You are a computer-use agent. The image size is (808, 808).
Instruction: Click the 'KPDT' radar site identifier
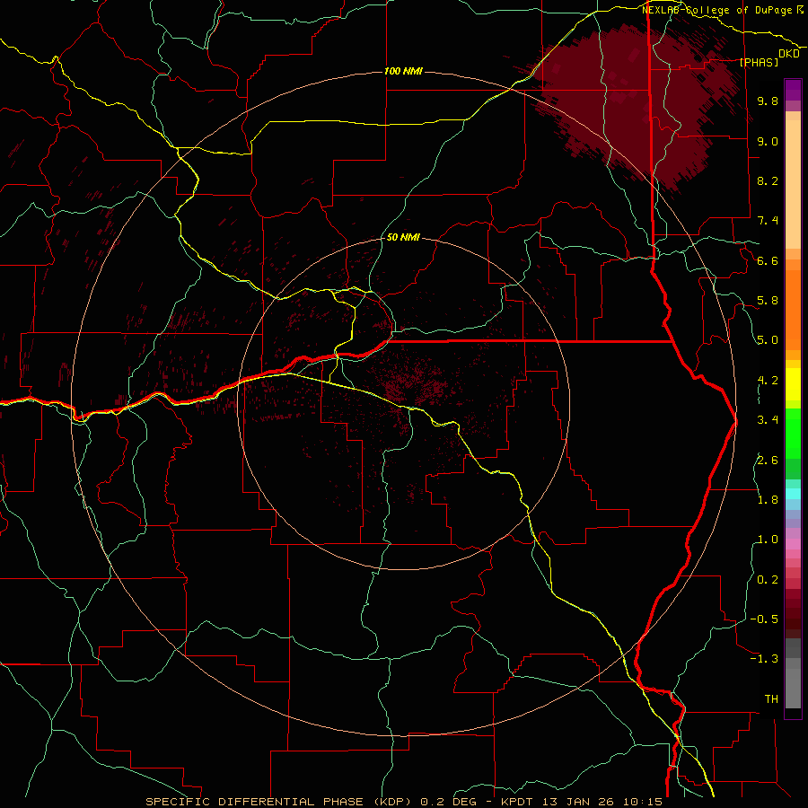coord(518,802)
